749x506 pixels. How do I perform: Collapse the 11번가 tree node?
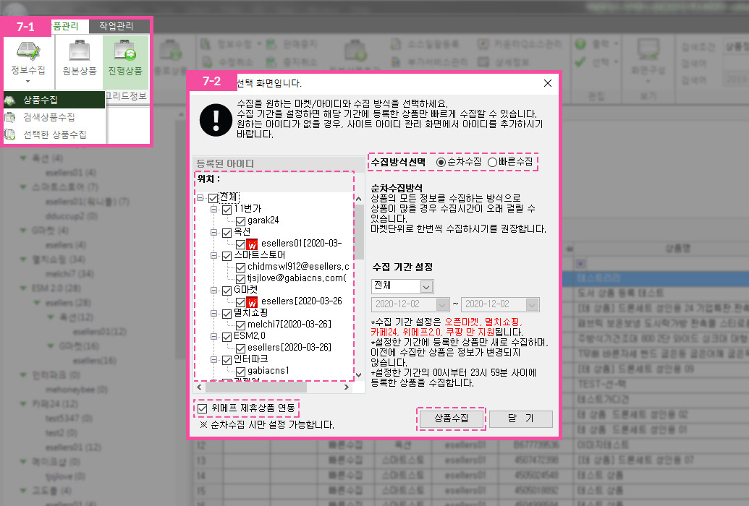pyautogui.click(x=214, y=209)
